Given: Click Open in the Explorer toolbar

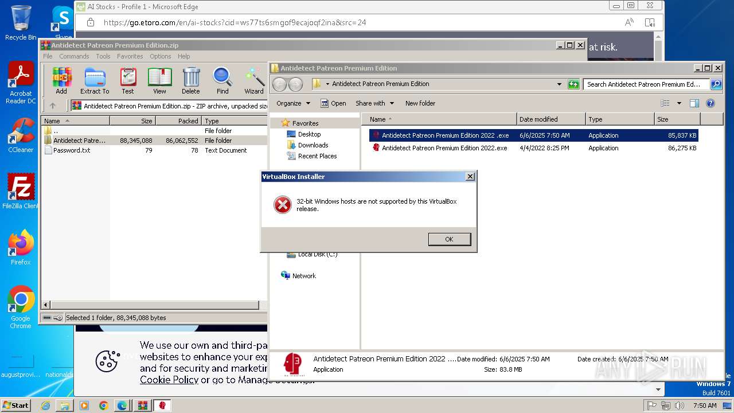Looking at the screenshot, I should 333,103.
